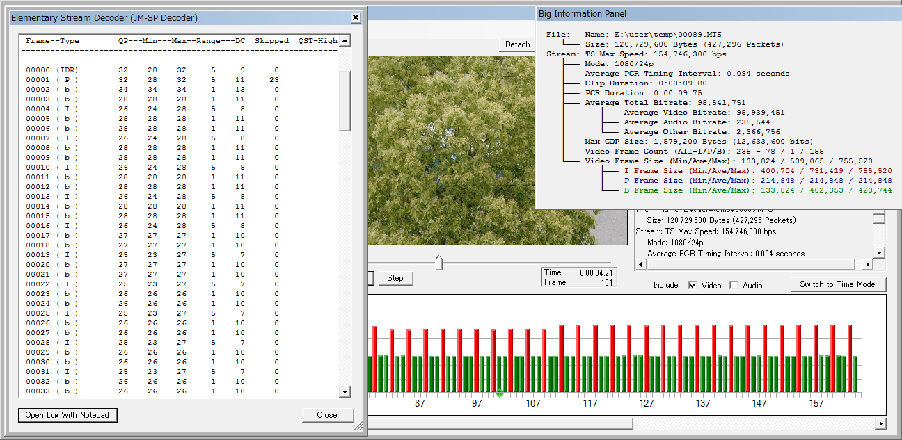
Task: Click the decoder log scroll down arrow
Action: point(344,392)
